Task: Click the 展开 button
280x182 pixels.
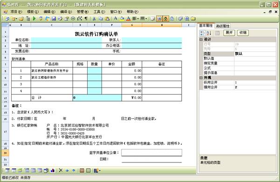Action: 229,33
